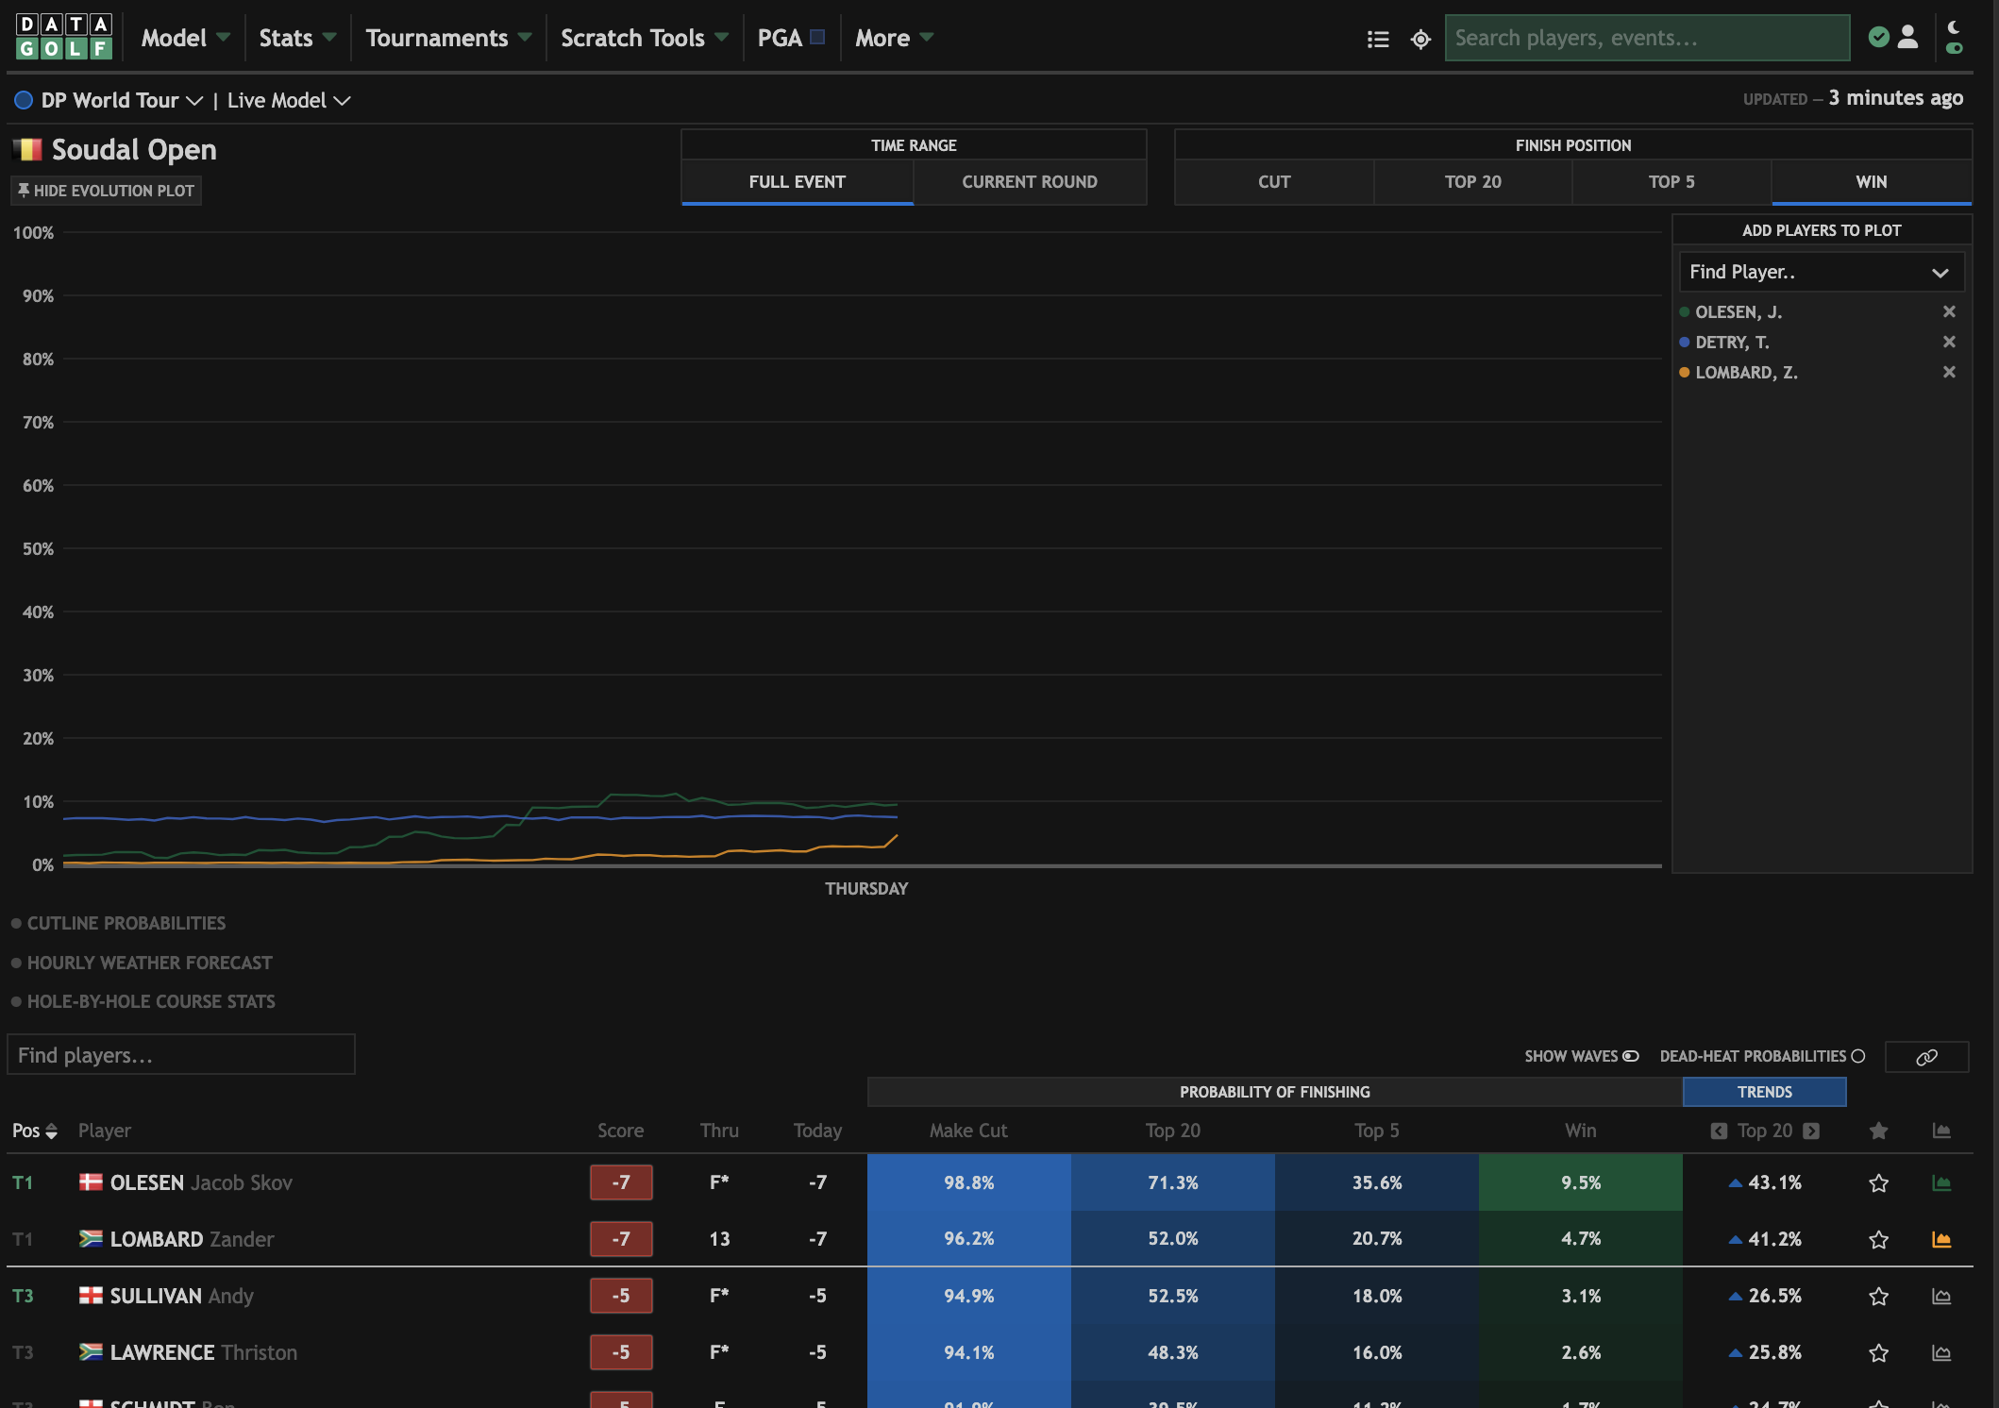The image size is (1999, 1408).
Task: Click the Score column header
Action: (x=620, y=1131)
